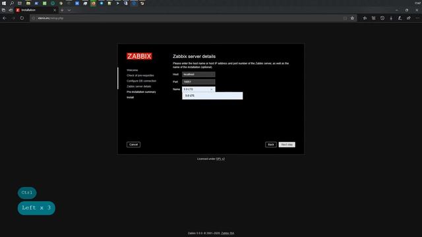Open the Firefox taskbar icon
Image resolution: width=422 pixels, height=237 pixels.
tap(93, 3)
